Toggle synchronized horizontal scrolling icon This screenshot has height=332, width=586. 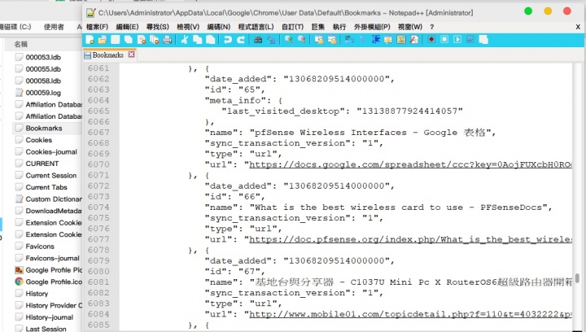(332, 40)
